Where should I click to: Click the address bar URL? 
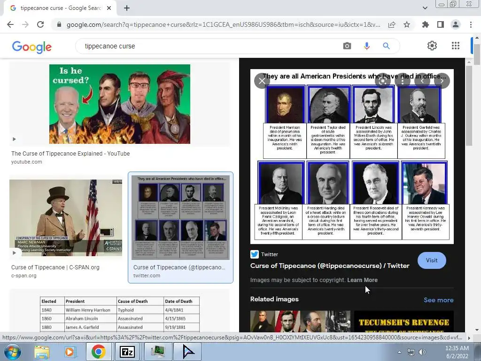[x=223, y=24]
